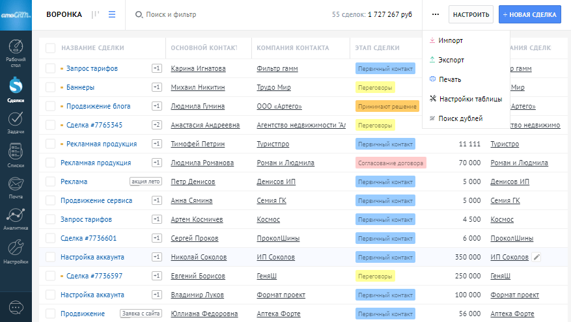Expand the +1 tag on Баннеры row

pos(156,87)
